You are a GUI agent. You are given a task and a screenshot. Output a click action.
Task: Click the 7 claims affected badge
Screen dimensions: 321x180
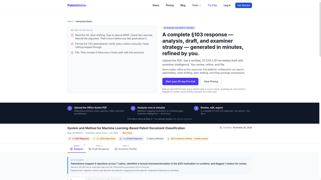click(x=155, y=138)
